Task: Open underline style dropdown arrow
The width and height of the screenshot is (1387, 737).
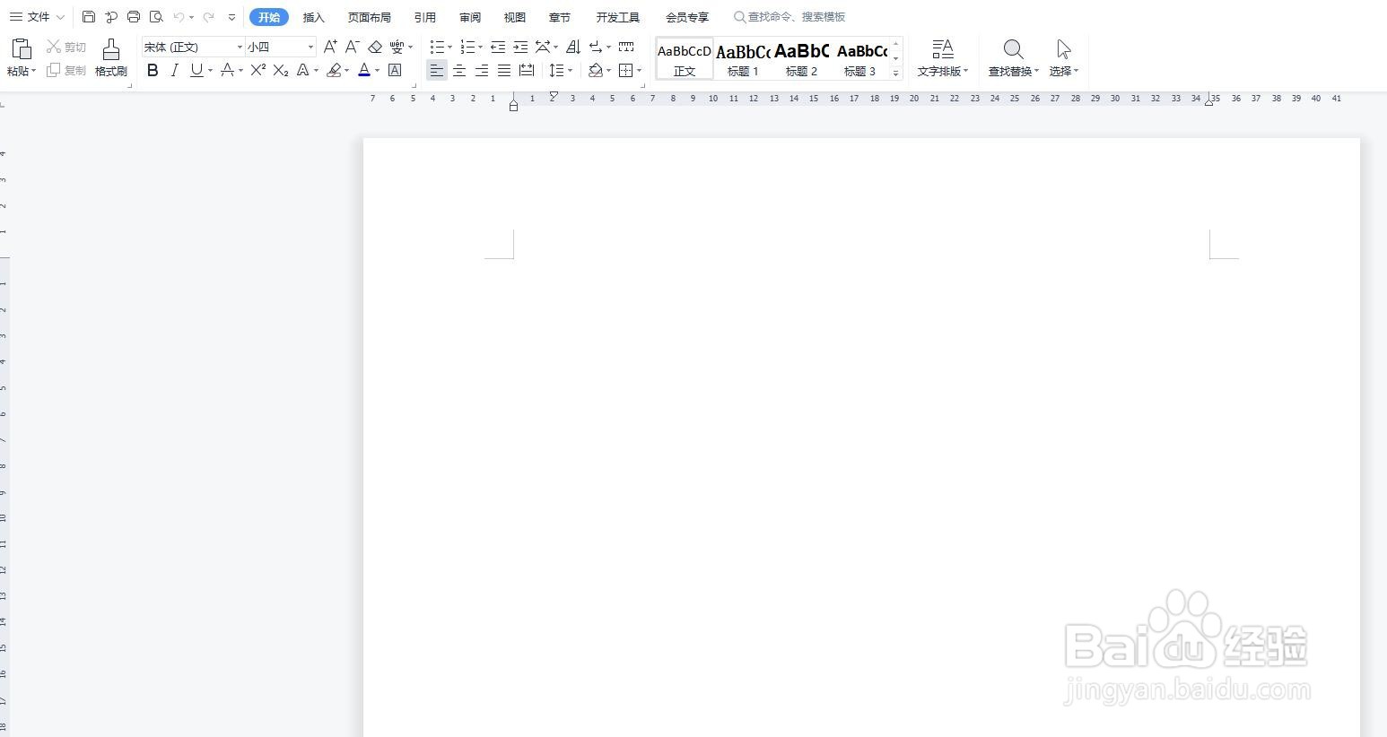Action: 210,70
